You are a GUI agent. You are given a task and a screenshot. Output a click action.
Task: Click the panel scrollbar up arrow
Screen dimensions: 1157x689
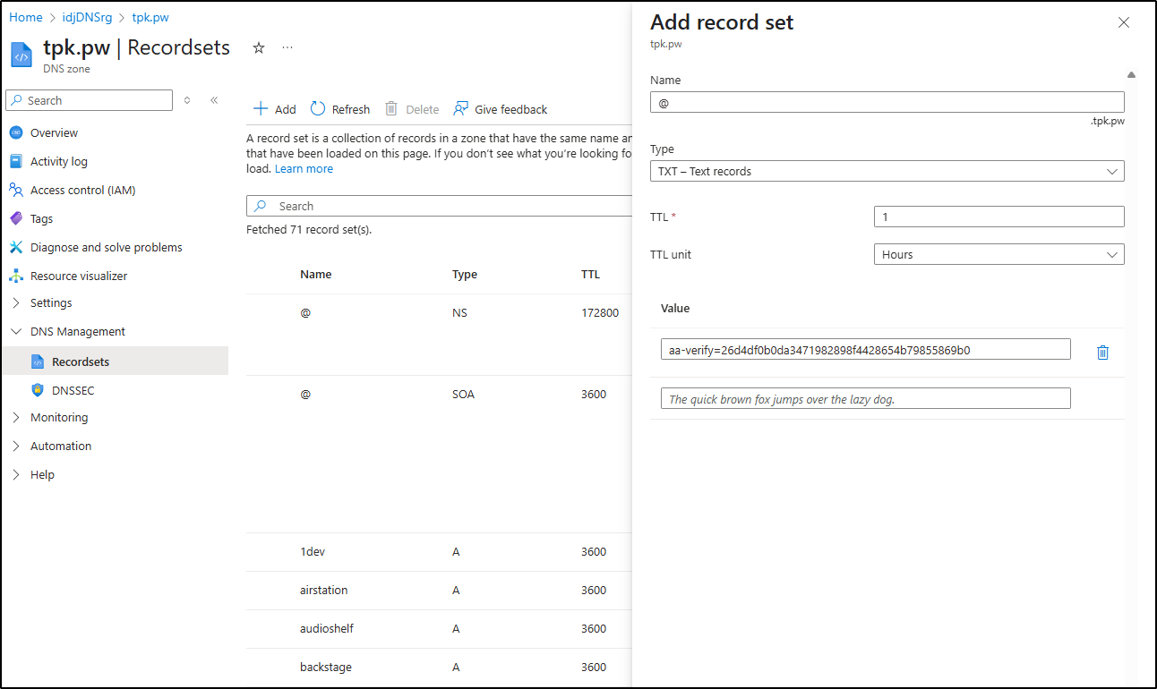click(x=1131, y=75)
